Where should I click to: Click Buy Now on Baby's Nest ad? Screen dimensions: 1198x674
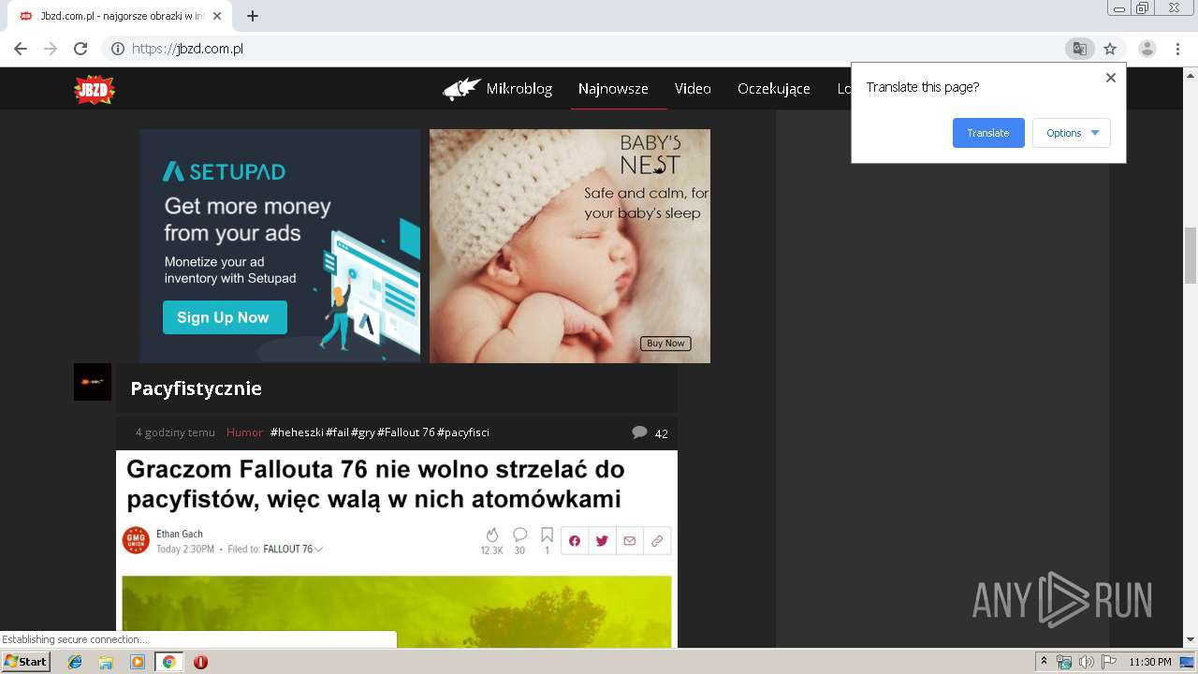(x=665, y=344)
